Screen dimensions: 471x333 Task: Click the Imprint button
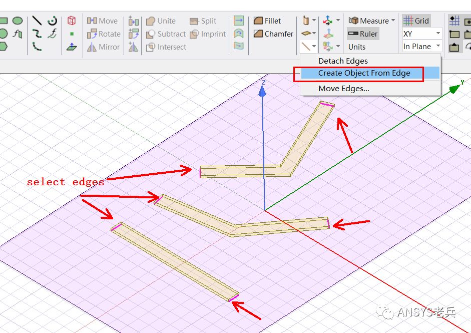(x=208, y=34)
